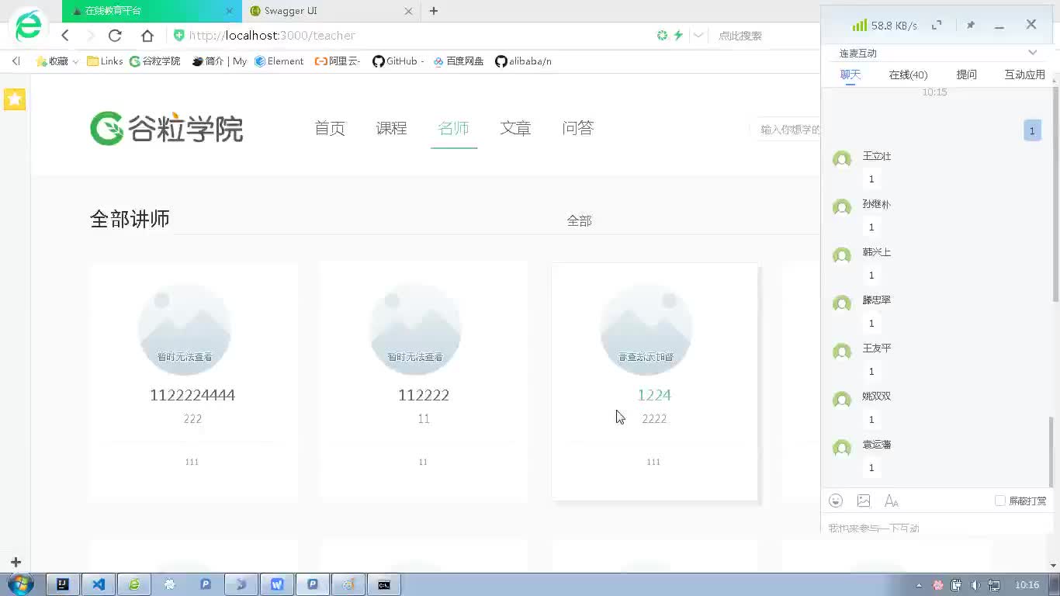Click the sidebar plus add icon
Screen dimensions: 1060x596
pos(16,562)
